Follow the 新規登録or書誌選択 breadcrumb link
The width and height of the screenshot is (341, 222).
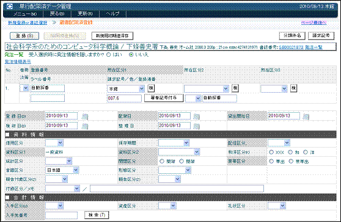click(x=28, y=23)
